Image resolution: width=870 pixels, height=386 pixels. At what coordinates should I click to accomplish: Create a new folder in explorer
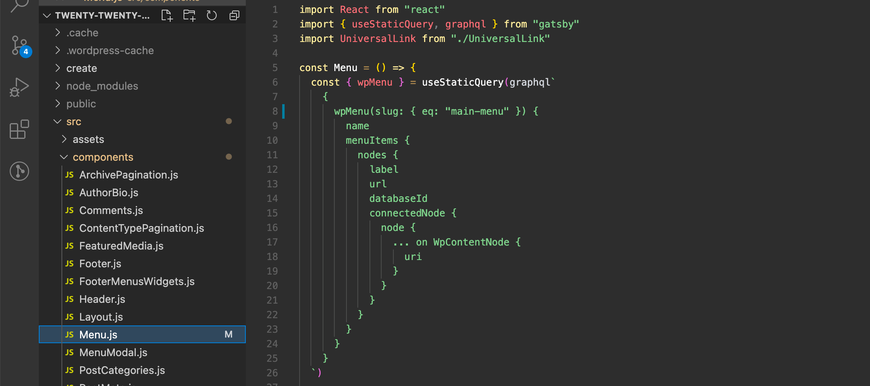coord(189,16)
